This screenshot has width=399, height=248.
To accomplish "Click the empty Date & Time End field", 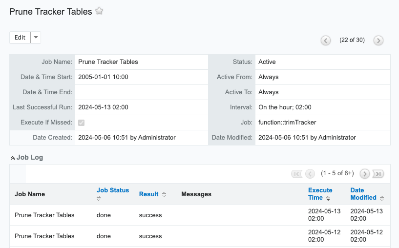I will (142, 92).
